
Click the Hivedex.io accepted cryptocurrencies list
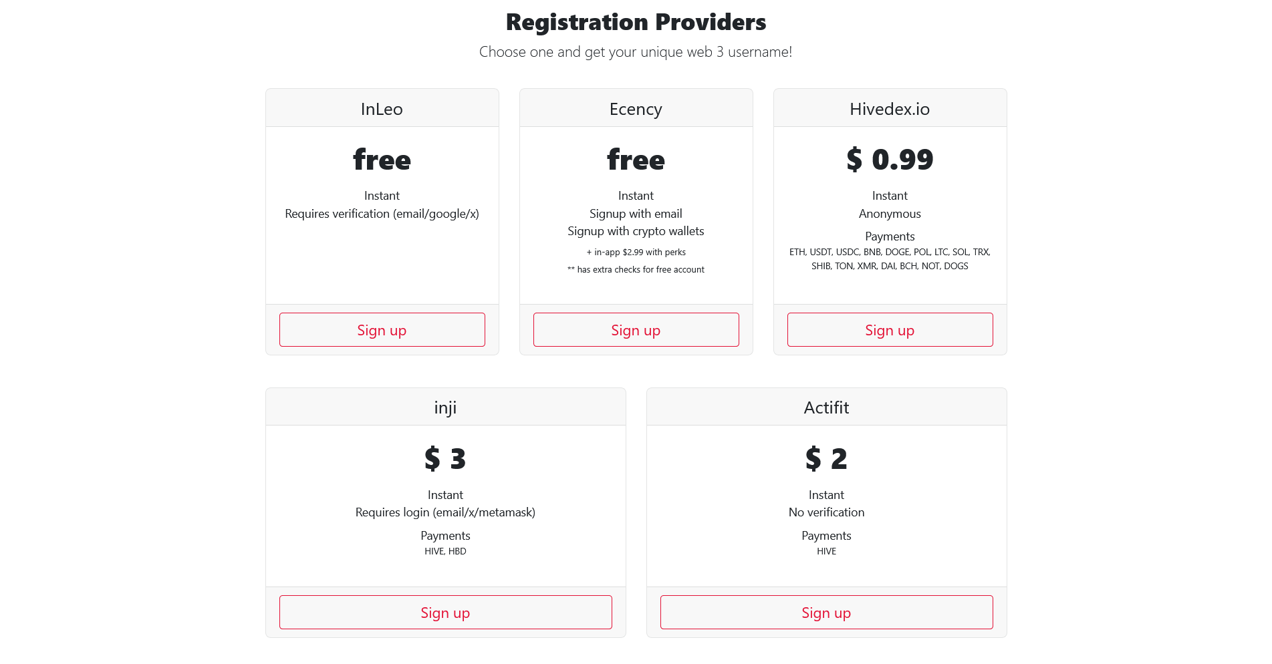890,259
